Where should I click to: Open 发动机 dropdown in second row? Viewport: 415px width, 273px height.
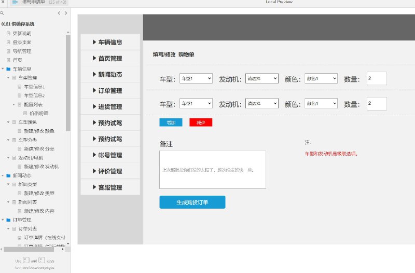point(262,103)
